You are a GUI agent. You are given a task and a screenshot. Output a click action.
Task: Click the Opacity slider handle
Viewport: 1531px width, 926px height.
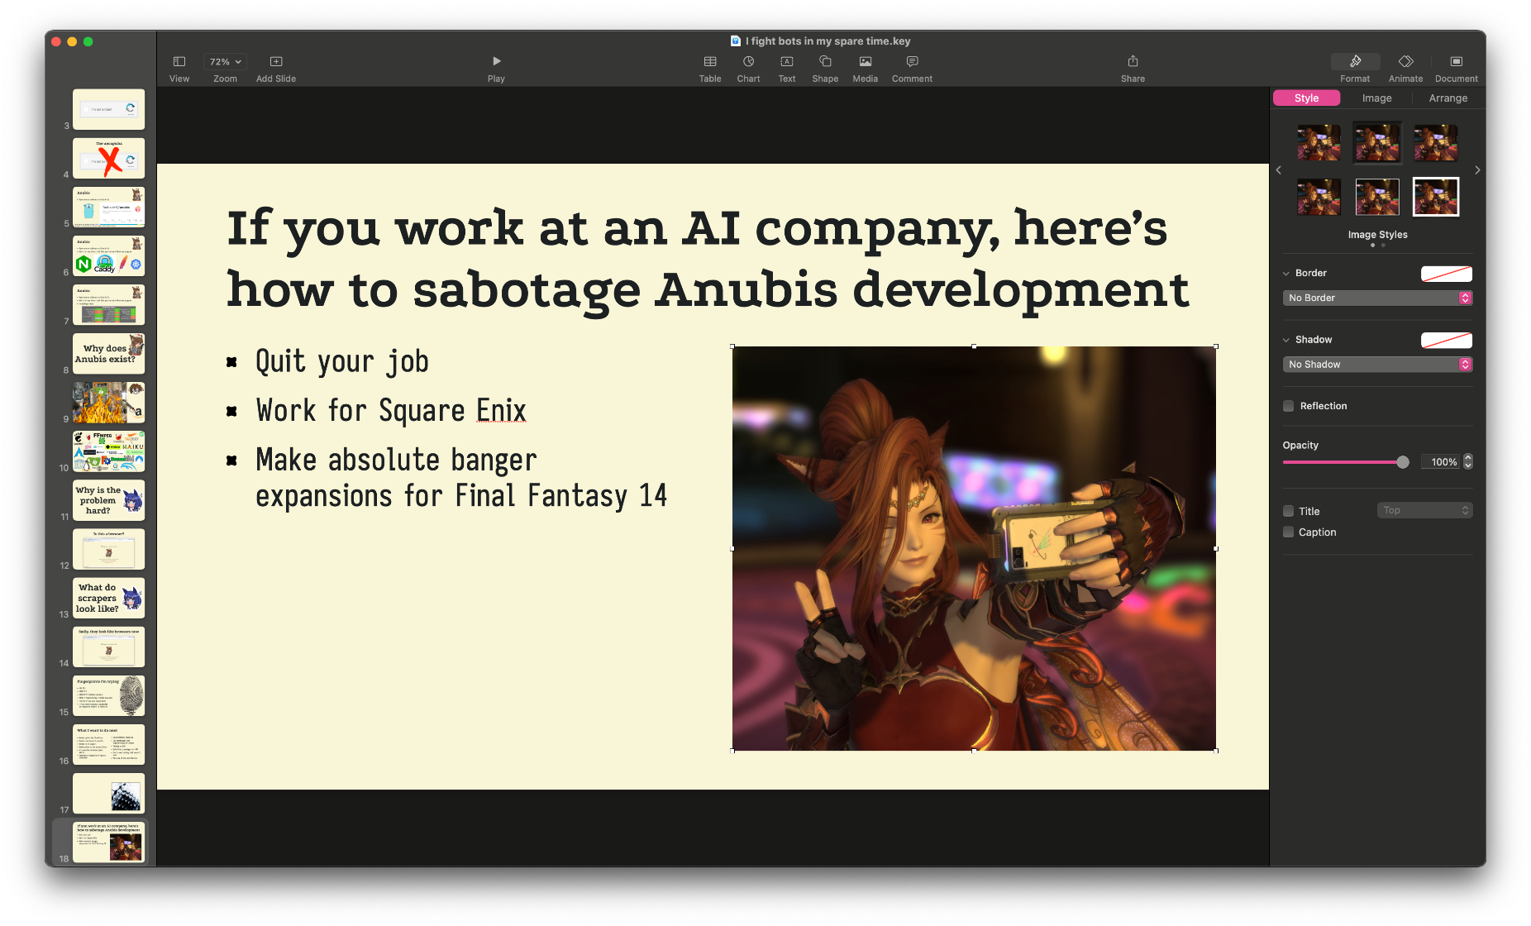pos(1402,462)
